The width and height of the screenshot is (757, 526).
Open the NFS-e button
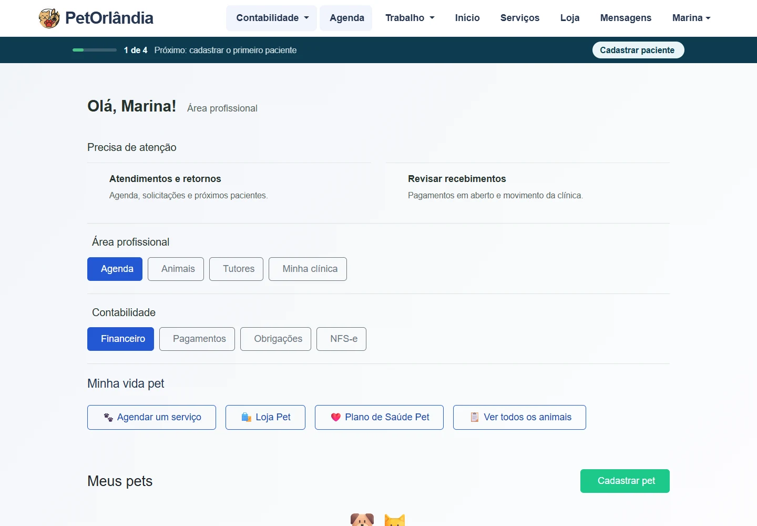341,339
